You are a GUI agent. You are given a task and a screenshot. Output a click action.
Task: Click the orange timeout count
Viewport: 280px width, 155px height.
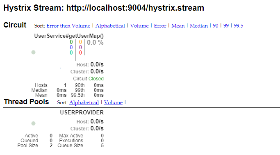[x=80, y=42]
